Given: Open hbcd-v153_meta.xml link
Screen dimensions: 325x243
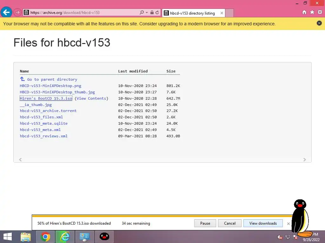Looking at the screenshot, I should click(40, 130).
